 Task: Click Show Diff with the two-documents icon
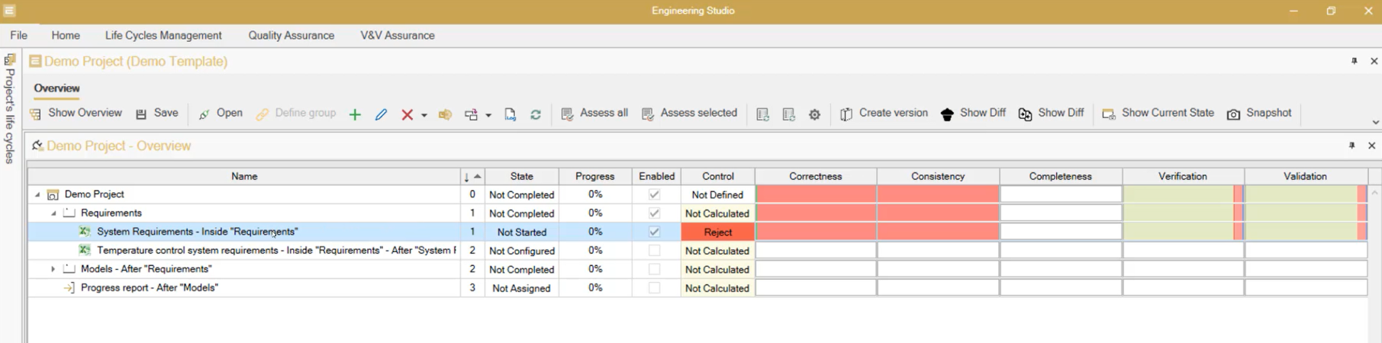(x=1051, y=114)
